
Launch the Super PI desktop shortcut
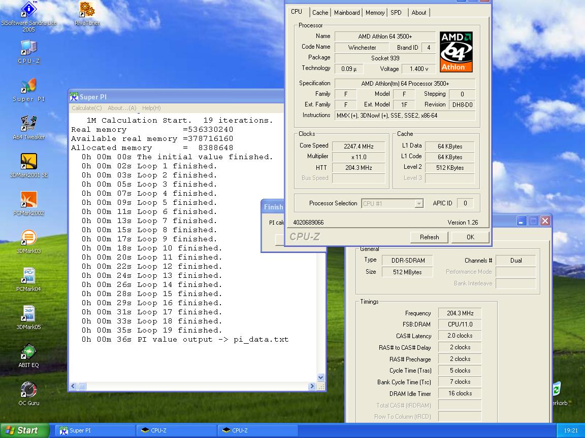click(x=29, y=86)
